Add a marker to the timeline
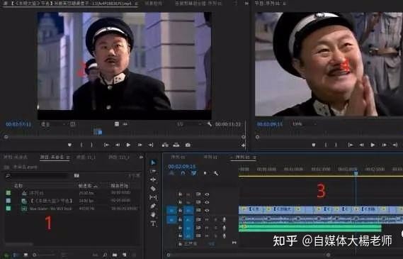403x259 pixels. pos(205,173)
